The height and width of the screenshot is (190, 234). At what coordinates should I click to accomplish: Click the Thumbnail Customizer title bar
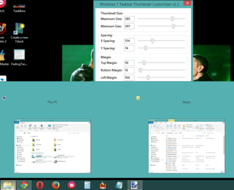click(139, 4)
